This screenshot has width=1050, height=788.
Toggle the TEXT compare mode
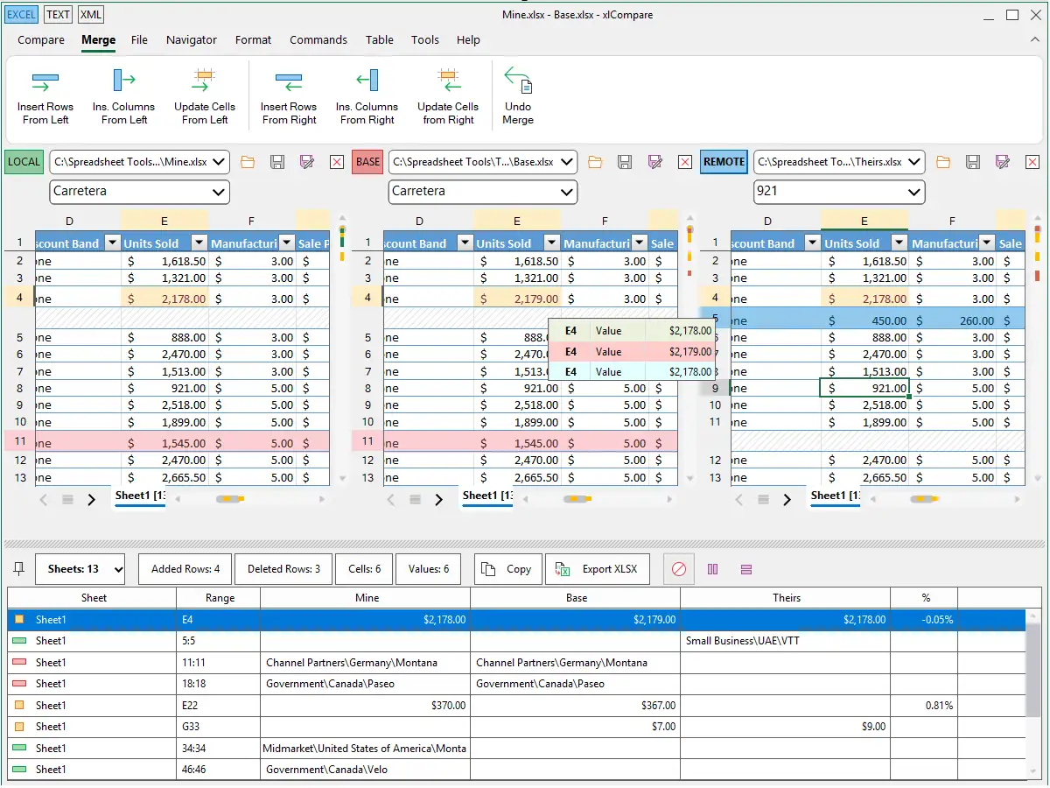[59, 14]
